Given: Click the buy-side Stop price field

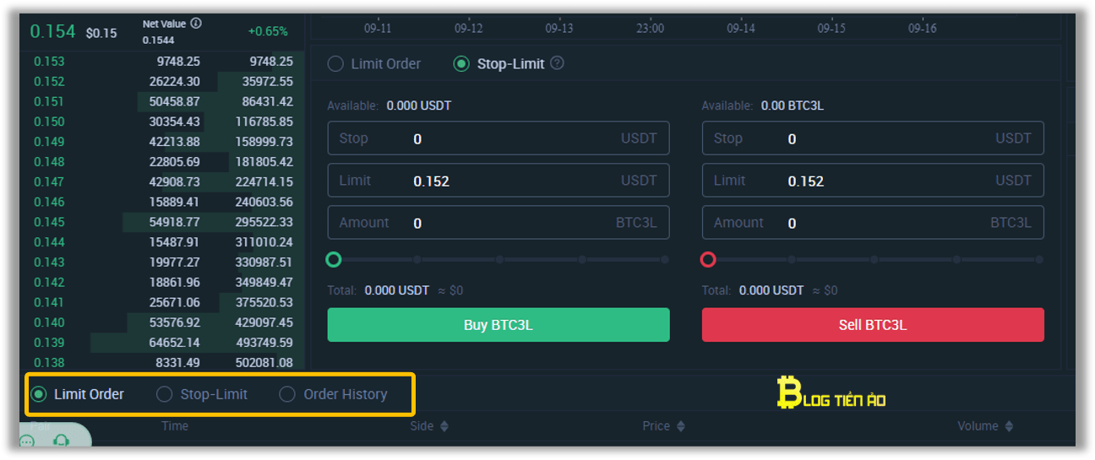Looking at the screenshot, I should 498,138.
